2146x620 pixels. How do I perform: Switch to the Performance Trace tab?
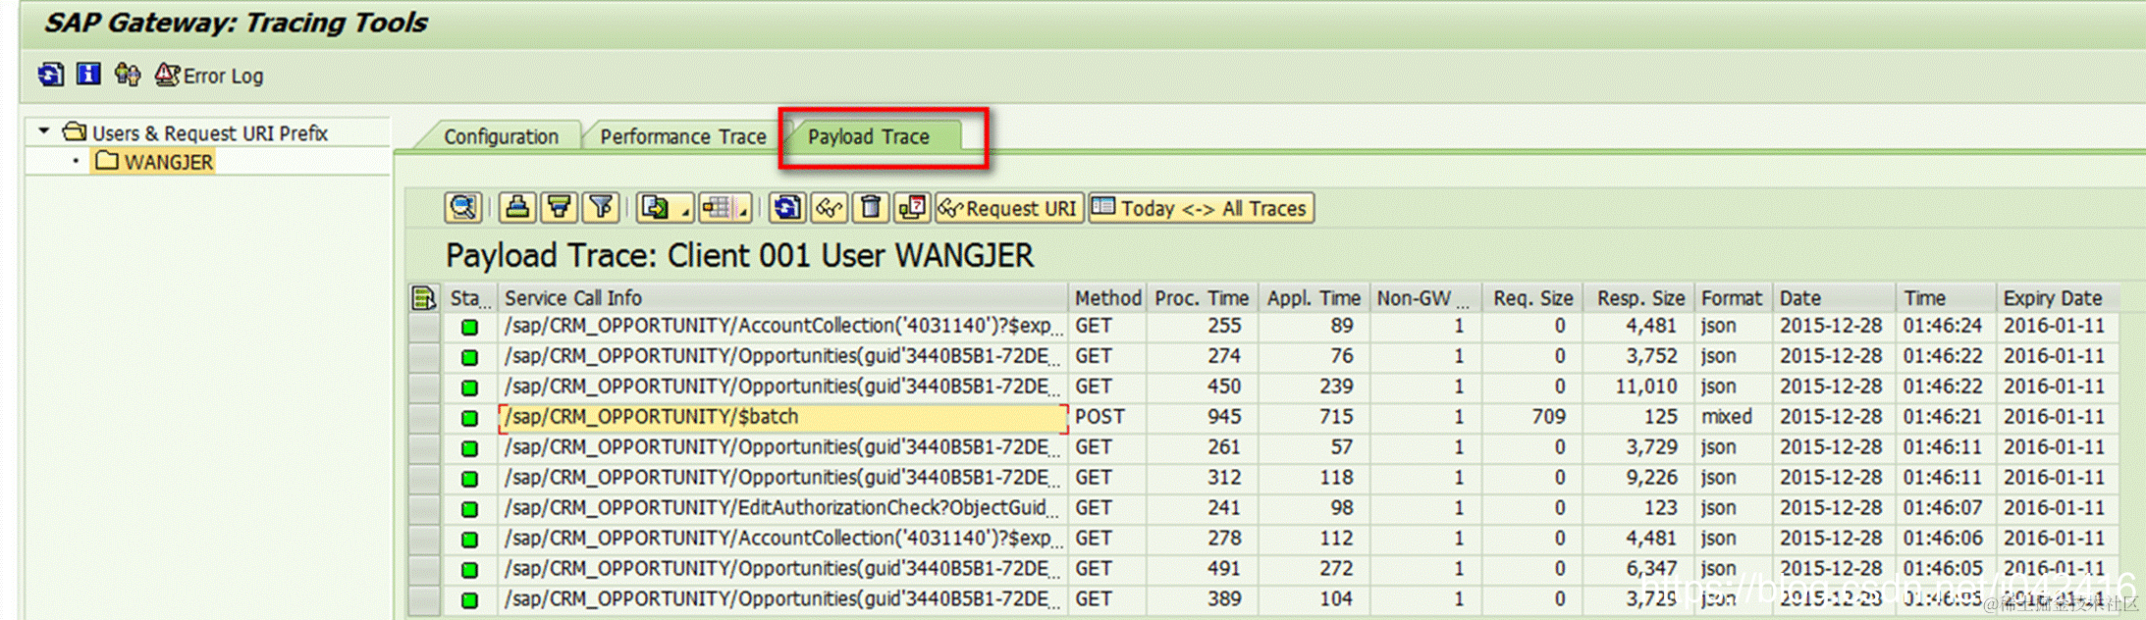[682, 136]
